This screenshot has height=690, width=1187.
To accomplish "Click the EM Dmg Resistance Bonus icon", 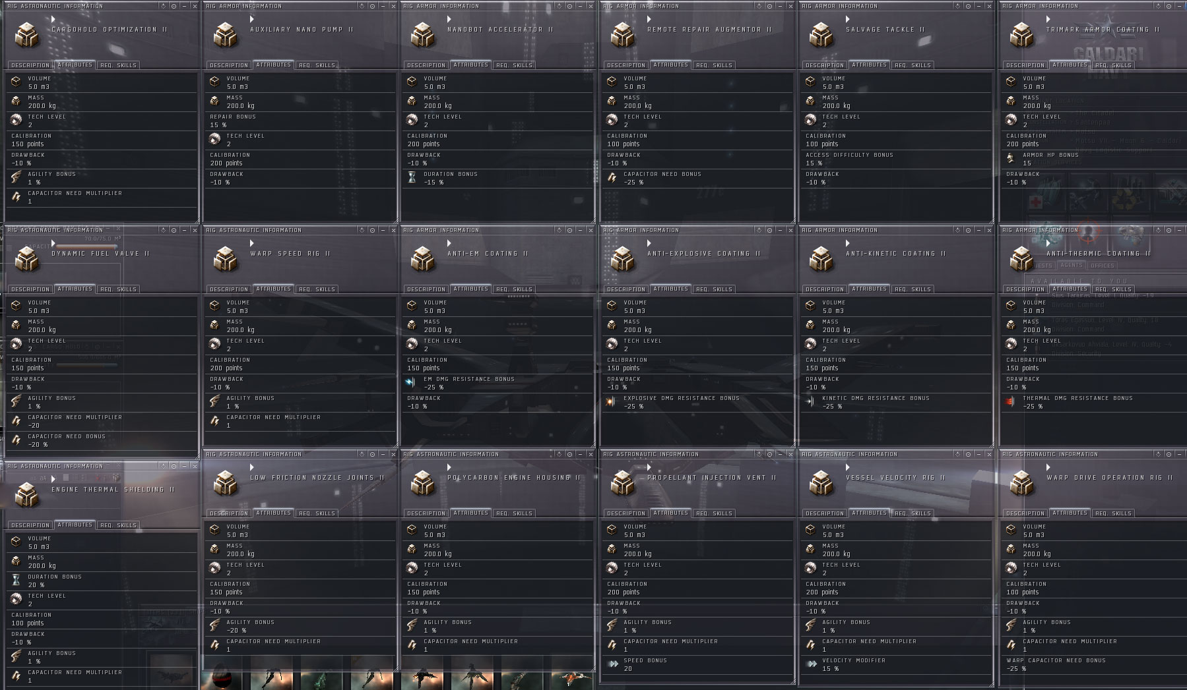I will click(x=412, y=382).
